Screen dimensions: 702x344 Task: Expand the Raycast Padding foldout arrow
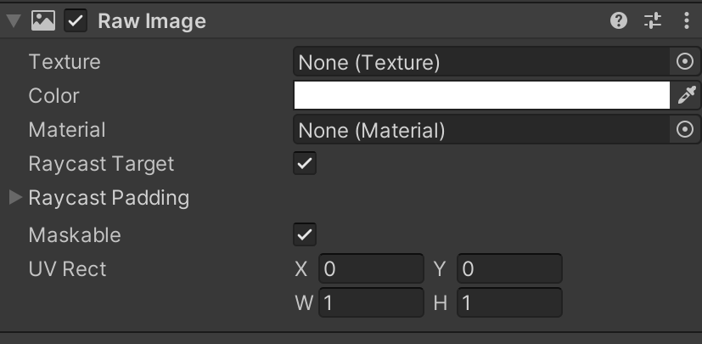[15, 198]
